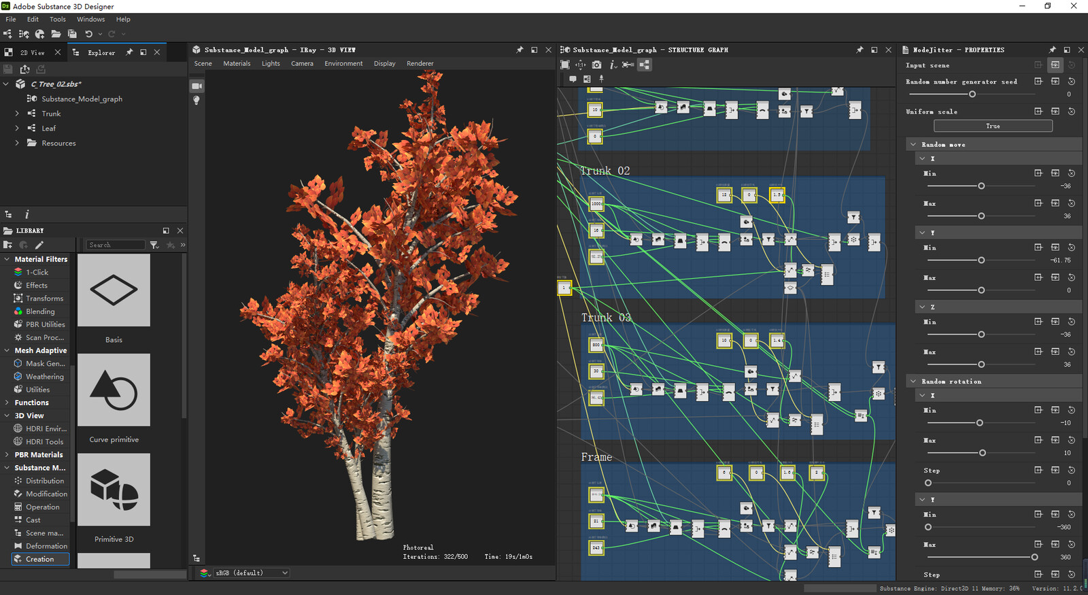Image resolution: width=1088 pixels, height=595 pixels.
Task: Select the HDRI Tools library category
Action: tap(45, 441)
